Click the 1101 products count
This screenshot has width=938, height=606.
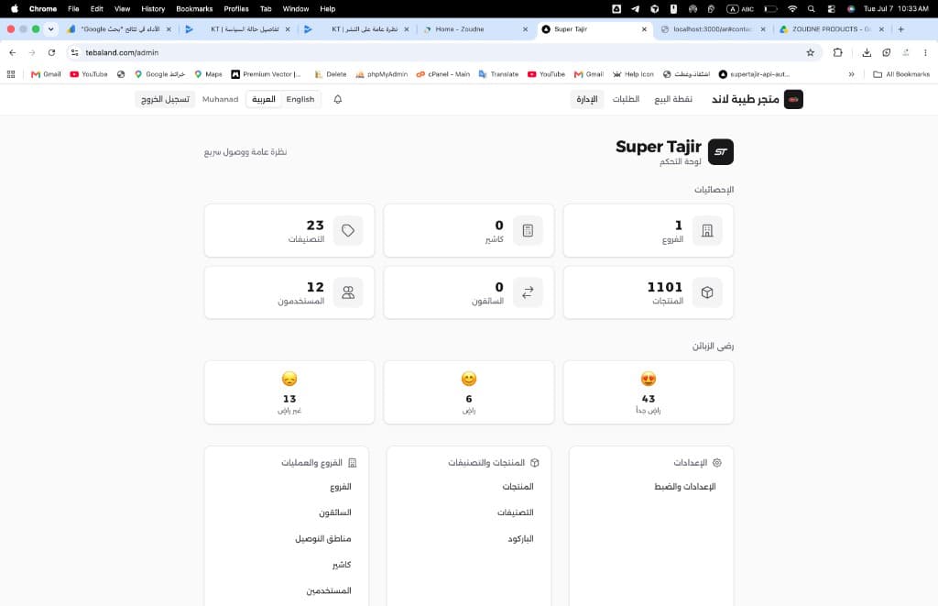[665, 287]
